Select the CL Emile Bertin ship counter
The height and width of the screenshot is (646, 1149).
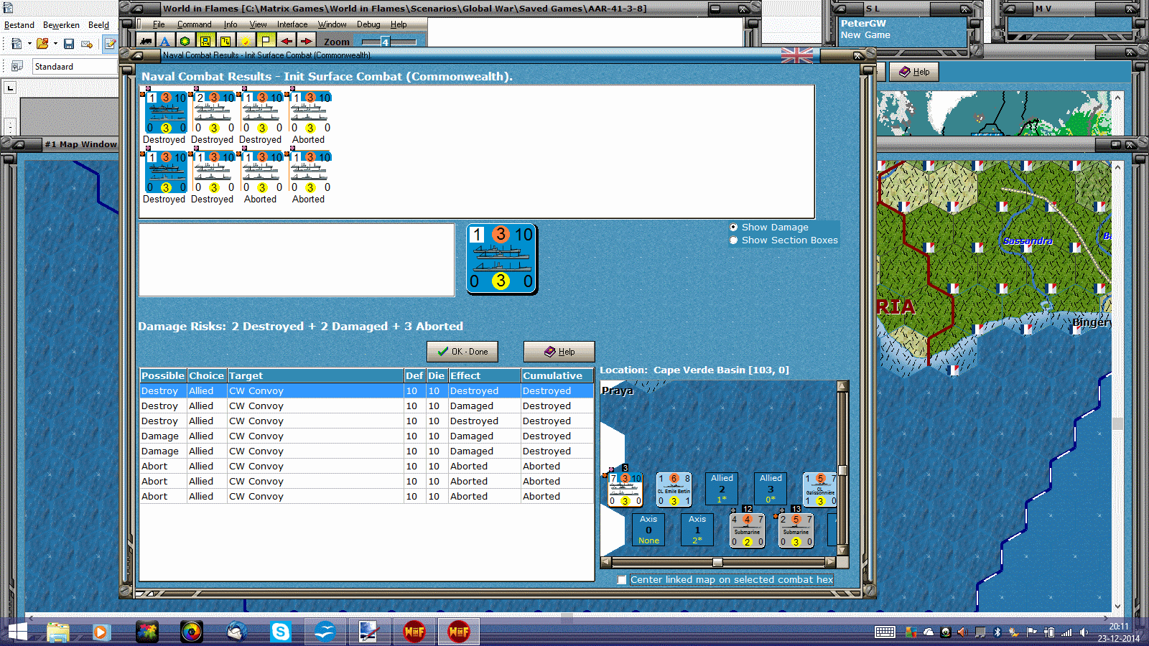point(674,490)
